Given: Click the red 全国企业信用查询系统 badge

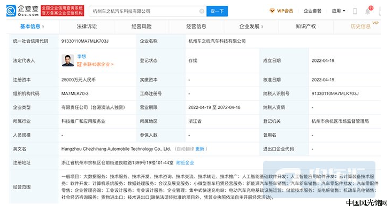Looking at the screenshot, I should click(62, 11).
